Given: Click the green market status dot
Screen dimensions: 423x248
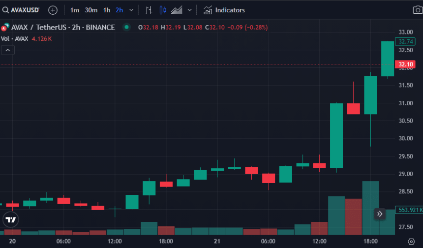Looking at the screenshot, I should tap(127, 28).
